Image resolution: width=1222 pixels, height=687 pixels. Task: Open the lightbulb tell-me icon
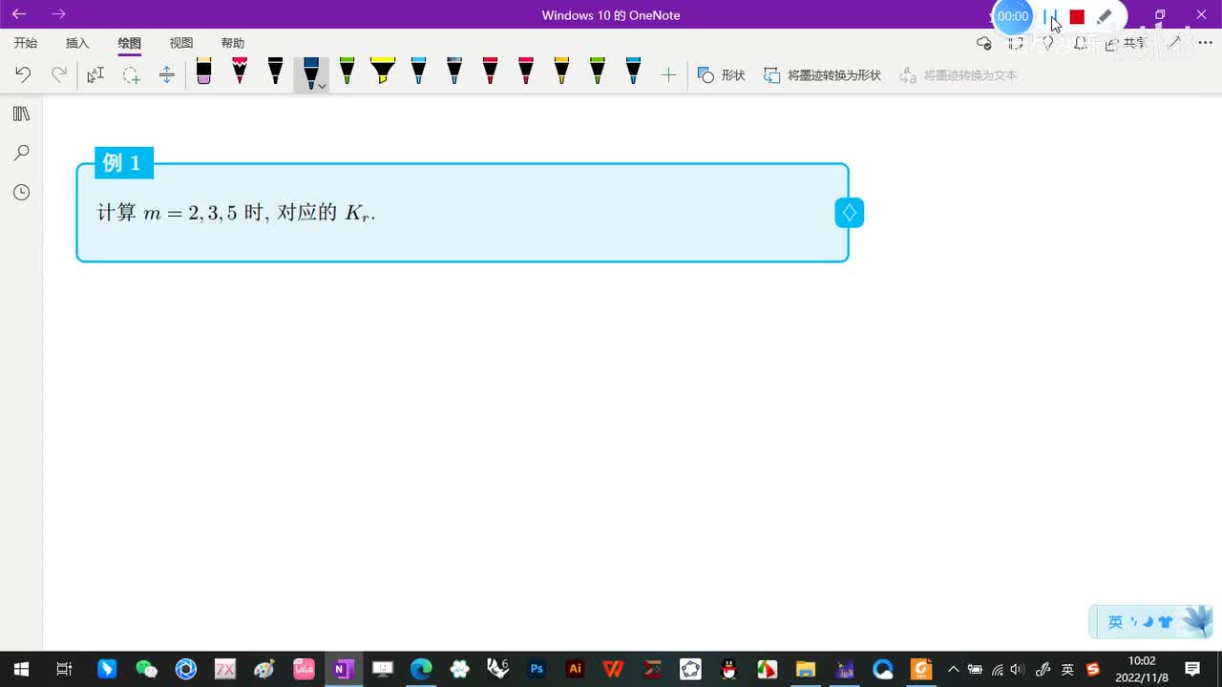(x=1047, y=43)
